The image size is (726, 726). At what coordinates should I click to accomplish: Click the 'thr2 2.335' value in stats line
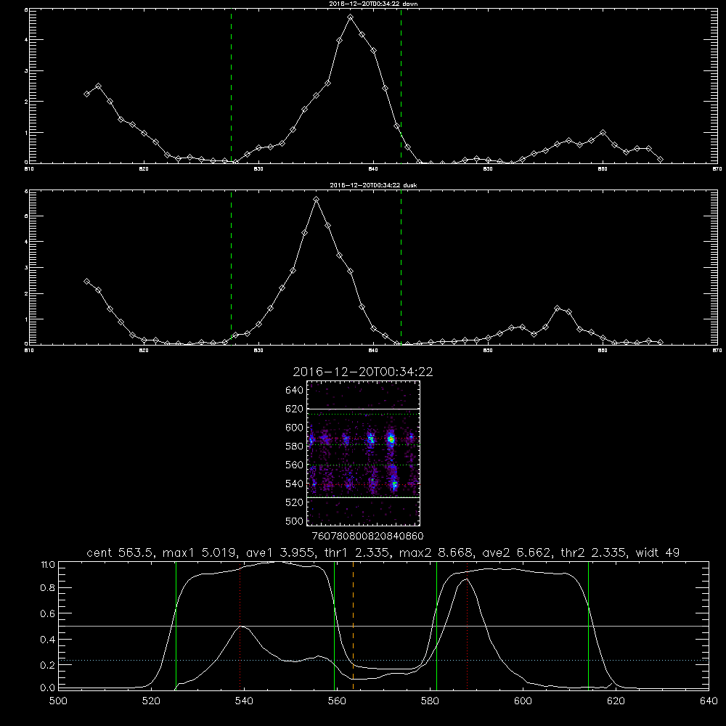click(x=593, y=552)
